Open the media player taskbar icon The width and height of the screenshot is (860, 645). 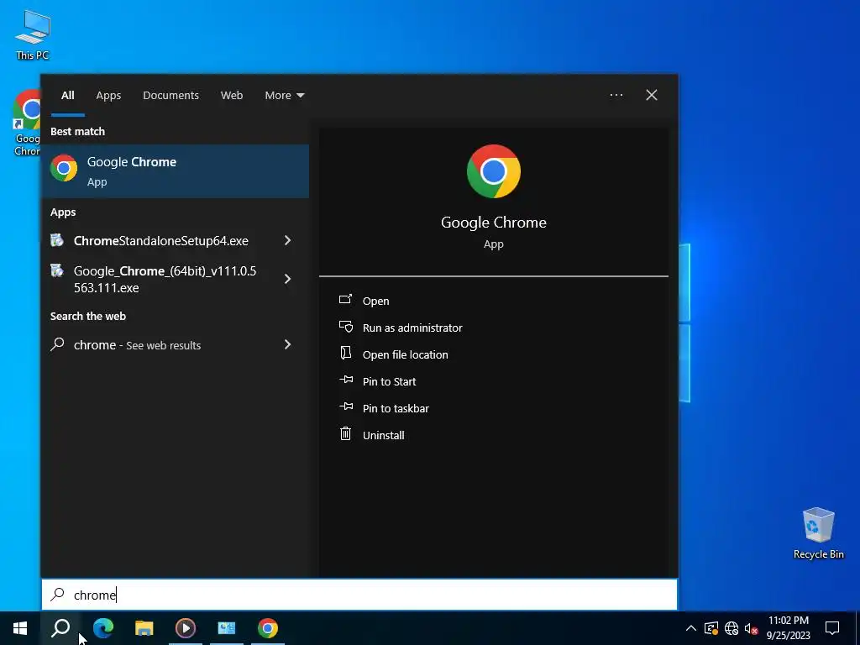186,628
